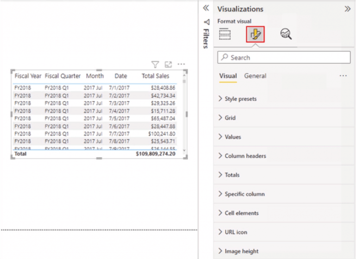The image size is (356, 259).
Task: Click into the format Search box
Action: click(x=284, y=57)
